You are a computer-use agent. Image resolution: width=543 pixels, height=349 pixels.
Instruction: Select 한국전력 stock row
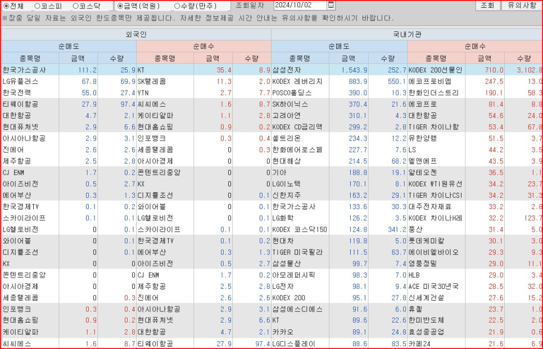69,93
